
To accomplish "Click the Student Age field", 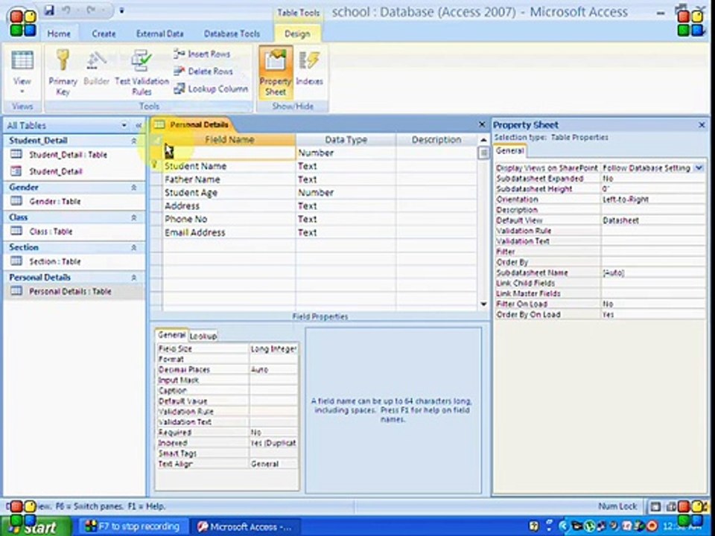I will click(229, 192).
